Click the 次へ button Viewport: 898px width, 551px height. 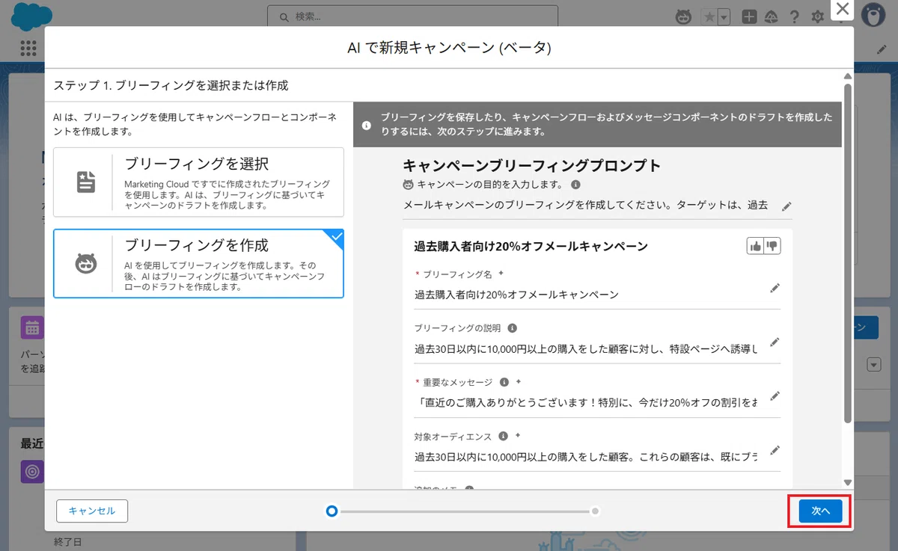[820, 511]
